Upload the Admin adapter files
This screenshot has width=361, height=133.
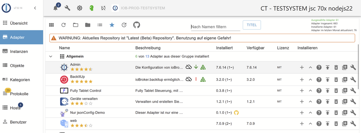pos(328,67)
